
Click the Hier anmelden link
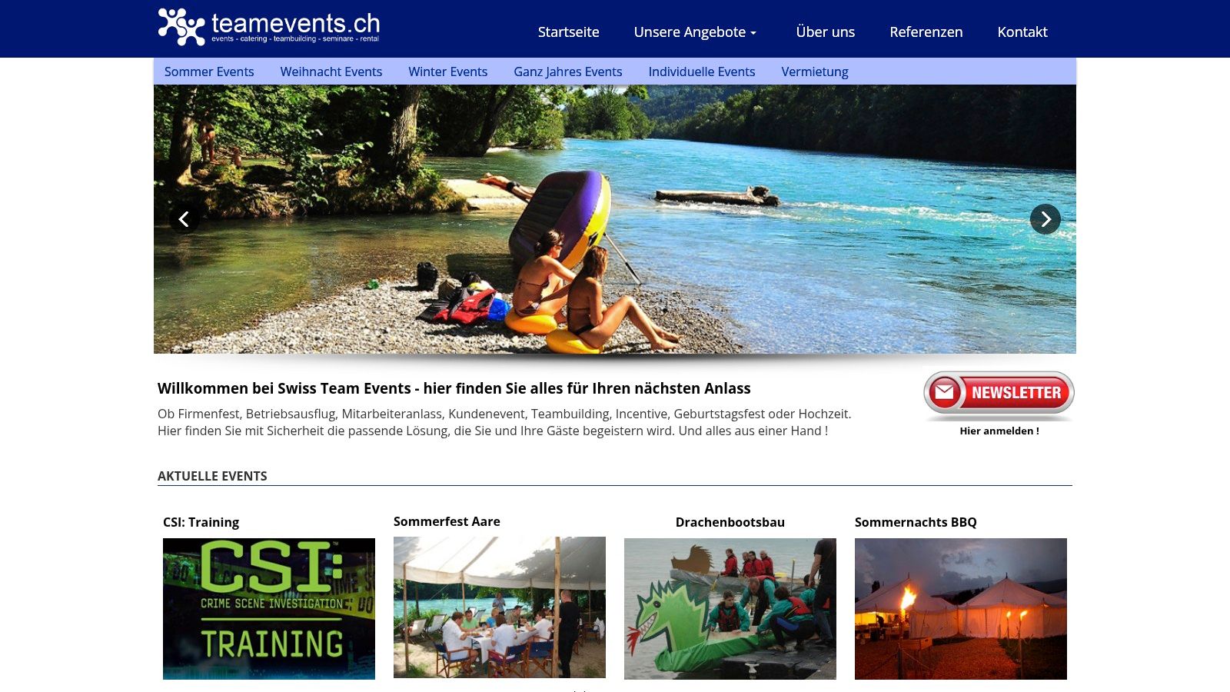(999, 431)
